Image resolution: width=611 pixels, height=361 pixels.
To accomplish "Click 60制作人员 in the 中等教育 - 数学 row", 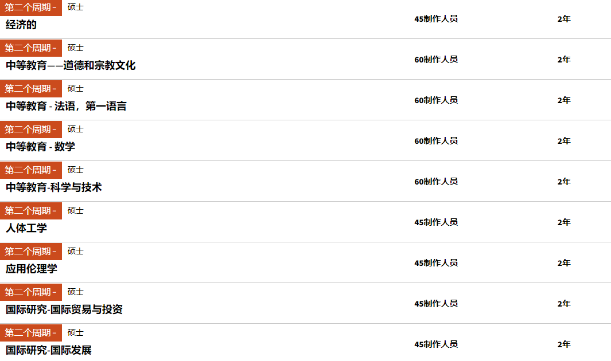I will tap(436, 141).
